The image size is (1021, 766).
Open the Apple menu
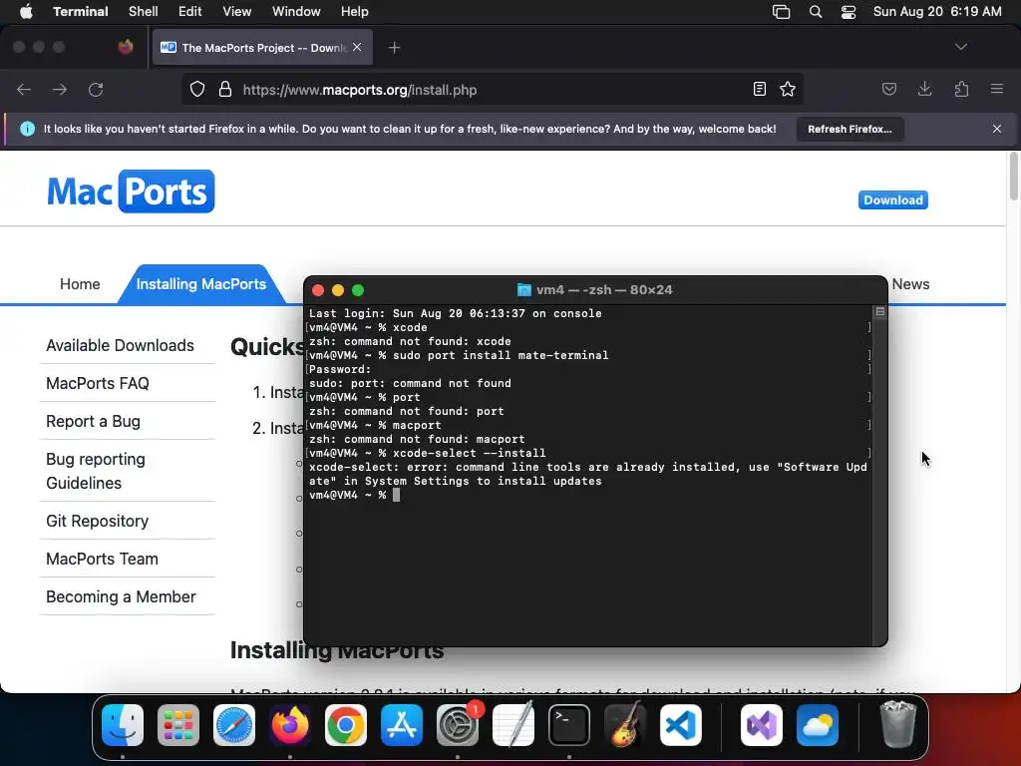(26, 12)
